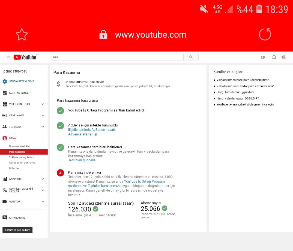Click the Katkılarınız label
The image size is (293, 251).
(x=17, y=217)
